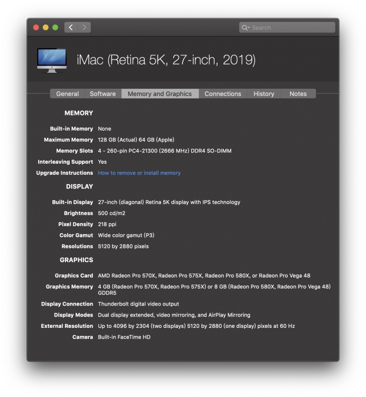Click the Built-in Memory value None
This screenshot has width=366, height=397.
pos(105,129)
